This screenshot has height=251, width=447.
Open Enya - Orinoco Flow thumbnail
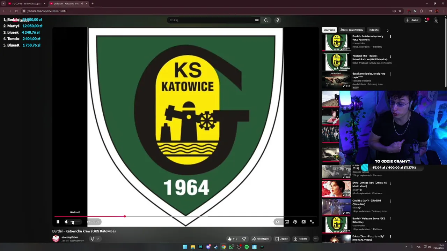[336, 189]
